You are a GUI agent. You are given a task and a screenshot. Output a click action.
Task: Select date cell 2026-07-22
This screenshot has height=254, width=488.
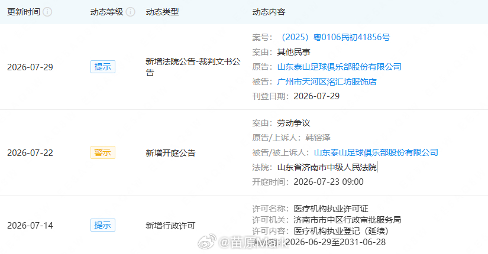pos(30,153)
